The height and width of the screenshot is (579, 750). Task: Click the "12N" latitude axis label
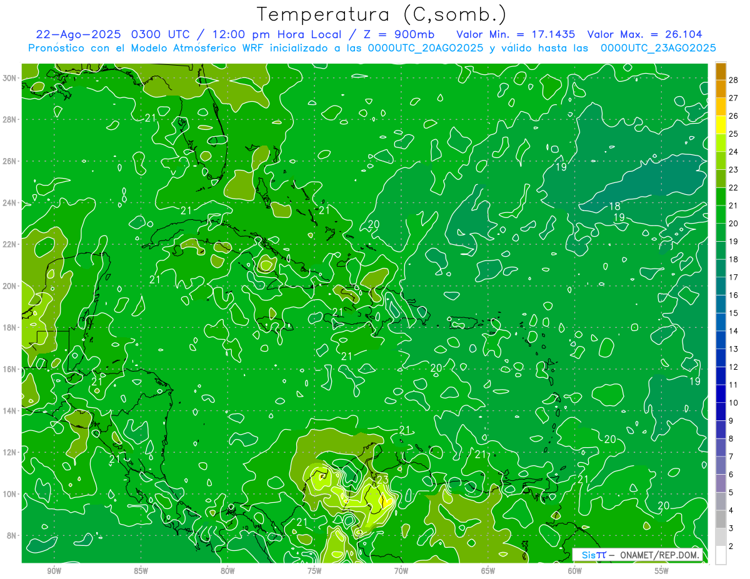pos(11,452)
